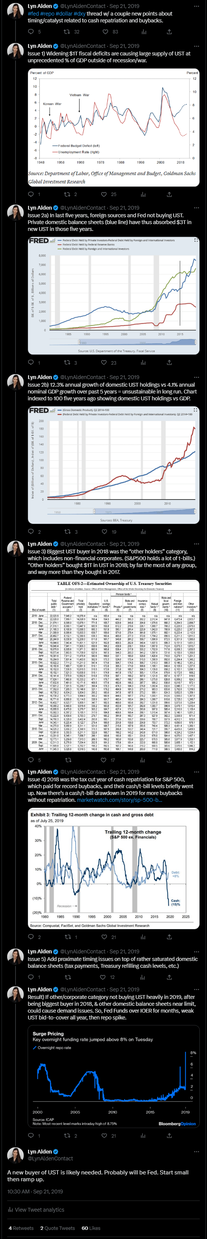View analytics of the Issue 2b tweet

click(143, 531)
